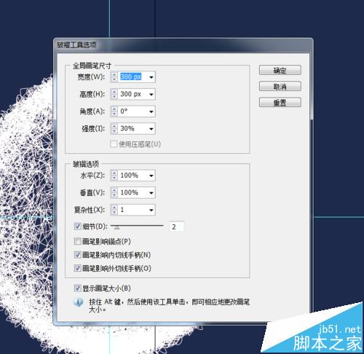
Task: Click the blue info icon beside the Alt hint
Action: [x=79, y=302]
